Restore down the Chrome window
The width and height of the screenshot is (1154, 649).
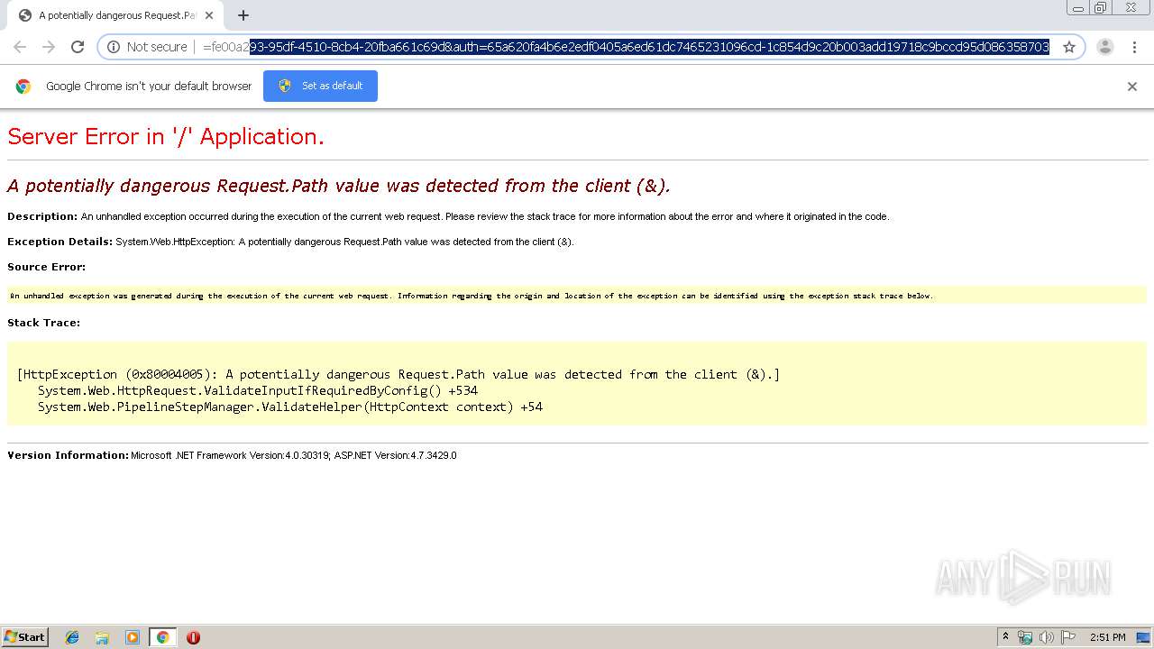point(1102,7)
